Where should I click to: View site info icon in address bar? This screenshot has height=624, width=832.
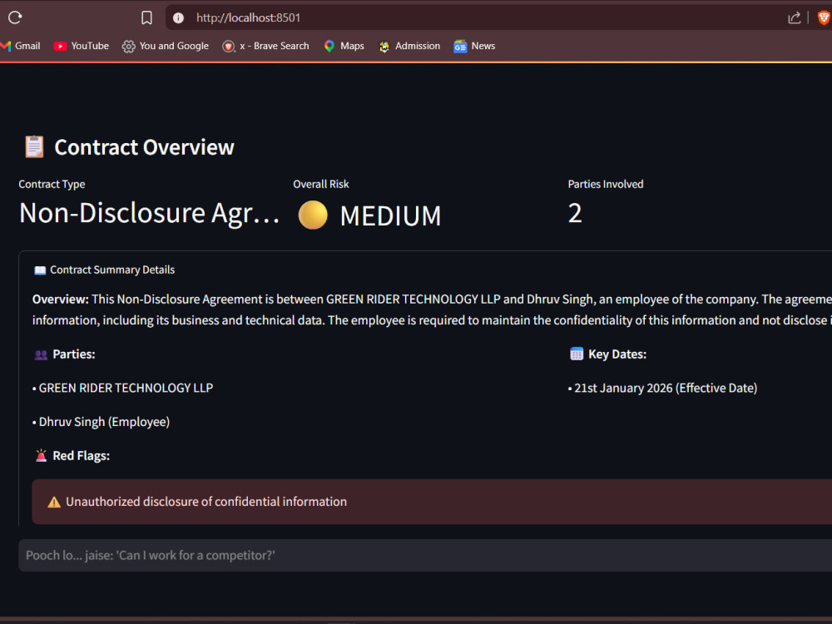click(178, 17)
